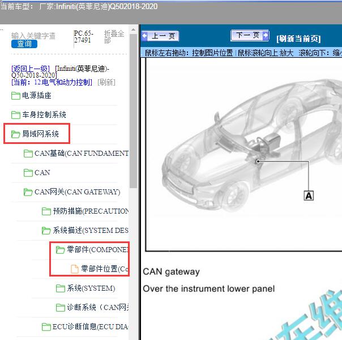Select 诊断系统（CAN网关 tree item
The height and width of the screenshot is (340, 342).
coord(98,307)
